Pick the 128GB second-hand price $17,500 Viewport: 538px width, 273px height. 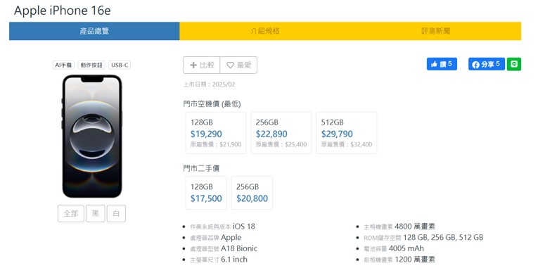206,193
